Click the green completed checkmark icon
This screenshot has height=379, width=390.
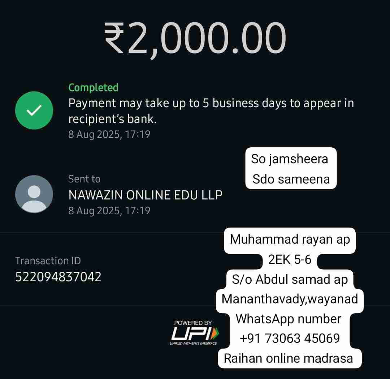tap(34, 110)
